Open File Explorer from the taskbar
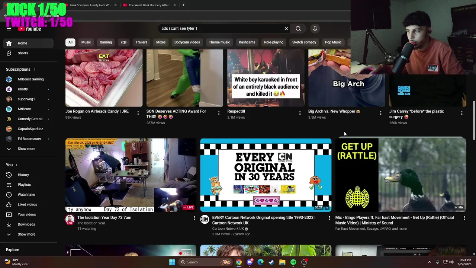The height and width of the screenshot is (268, 476). 282,262
